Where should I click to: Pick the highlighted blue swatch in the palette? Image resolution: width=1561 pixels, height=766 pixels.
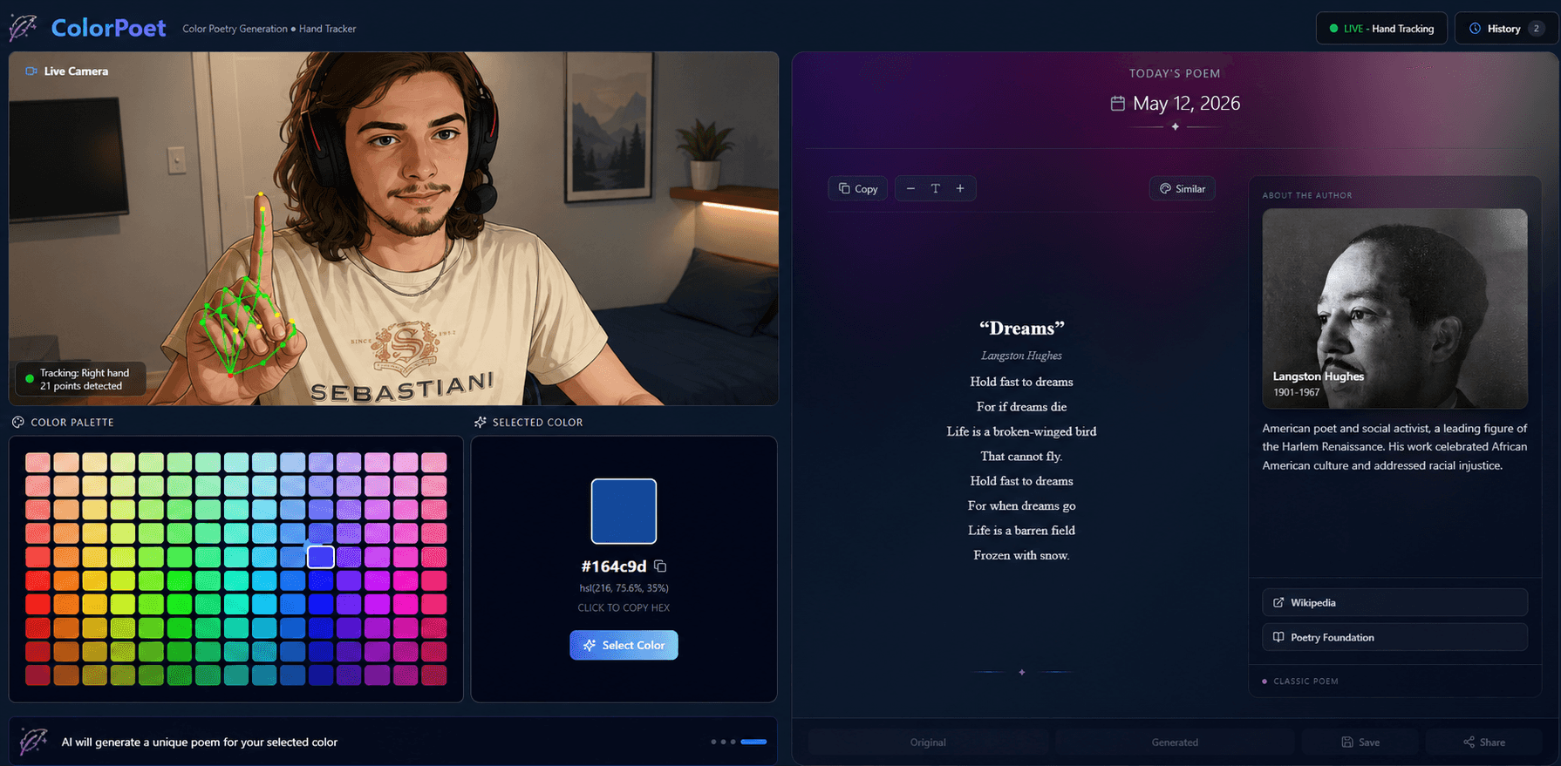point(321,556)
